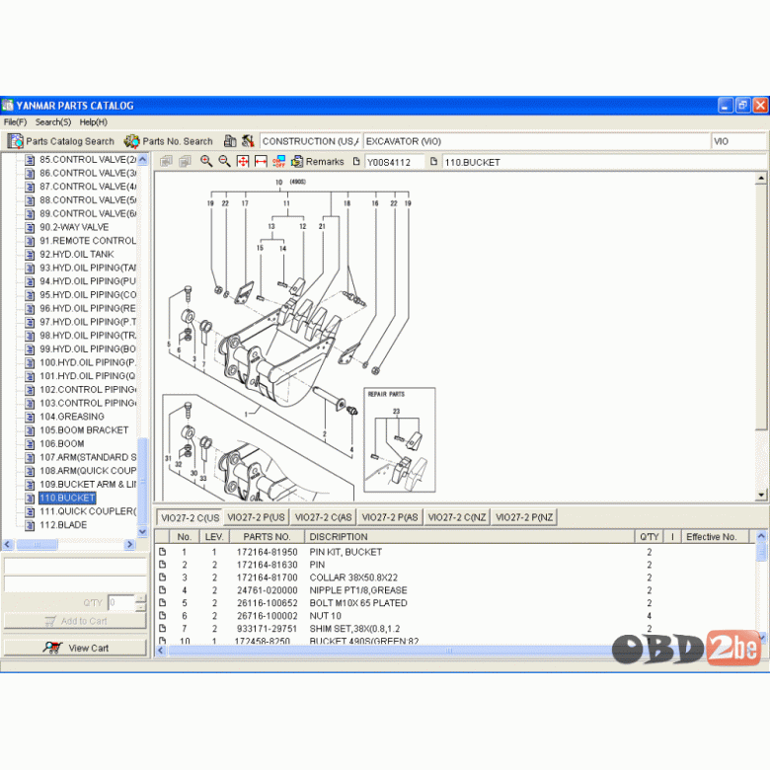Select 104.GREASING tree item

pyautogui.click(x=72, y=417)
